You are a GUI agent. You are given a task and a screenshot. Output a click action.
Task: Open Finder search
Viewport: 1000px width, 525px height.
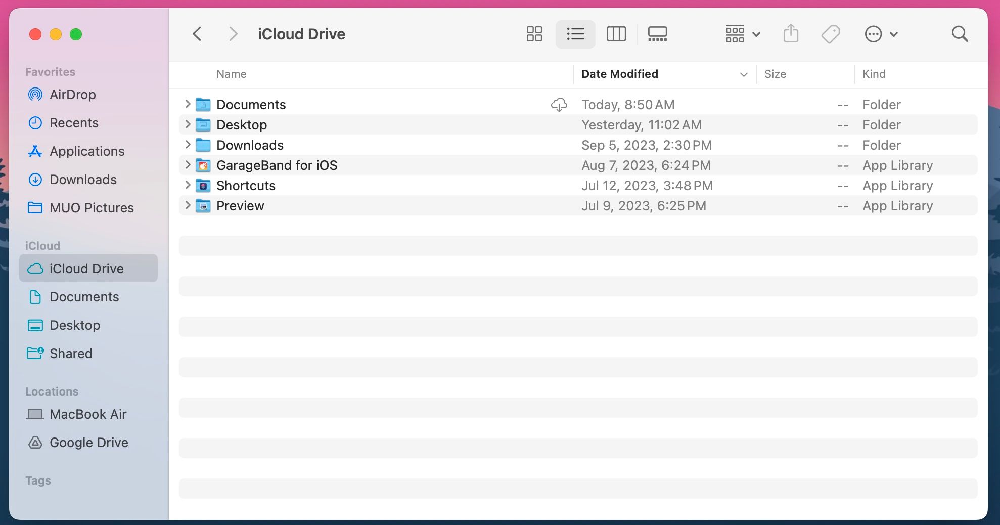click(960, 34)
